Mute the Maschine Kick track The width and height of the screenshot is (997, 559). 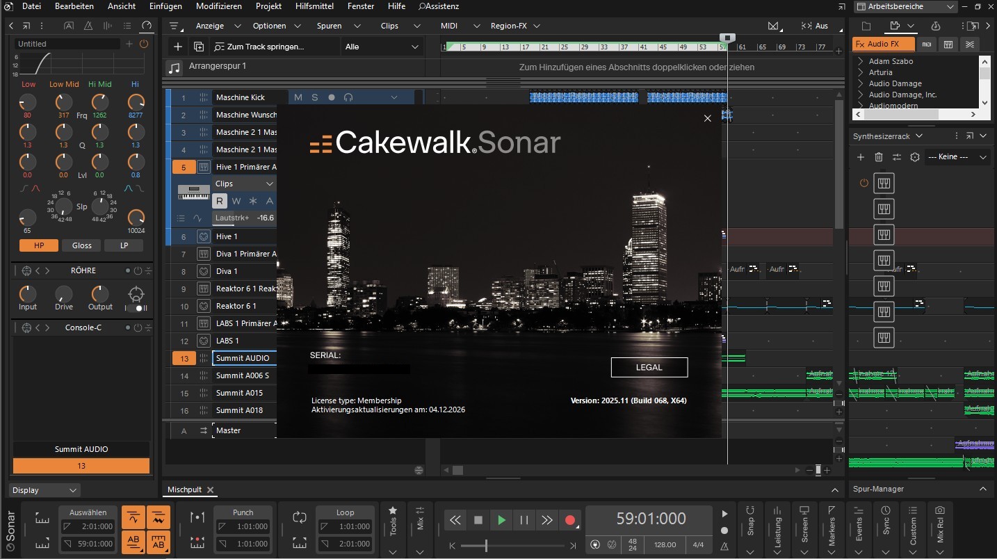(298, 97)
